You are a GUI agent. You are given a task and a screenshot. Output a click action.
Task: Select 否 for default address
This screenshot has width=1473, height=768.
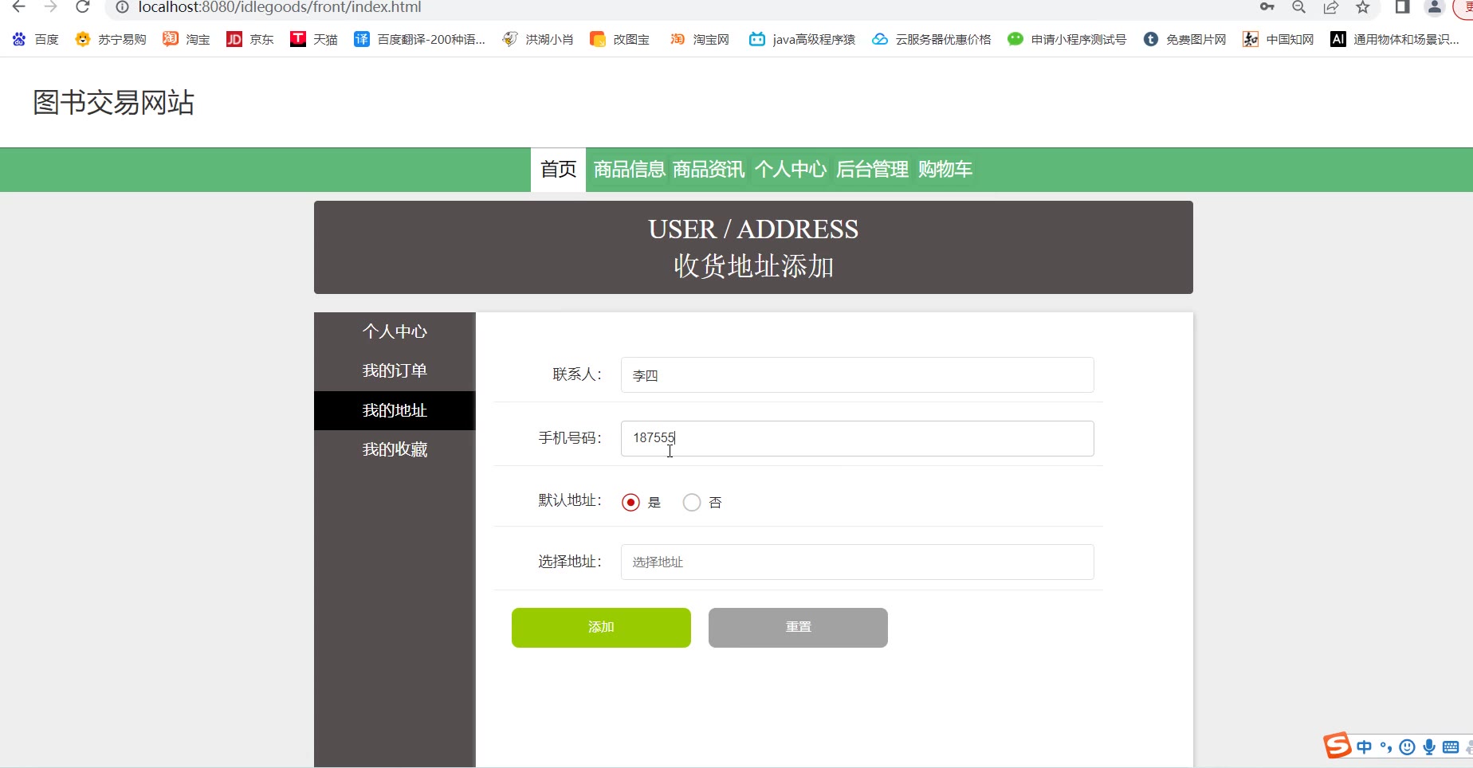point(692,503)
